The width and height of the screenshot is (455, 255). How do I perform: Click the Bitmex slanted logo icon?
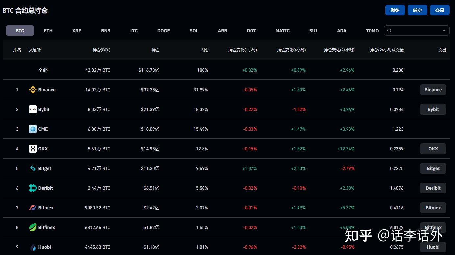(x=33, y=208)
